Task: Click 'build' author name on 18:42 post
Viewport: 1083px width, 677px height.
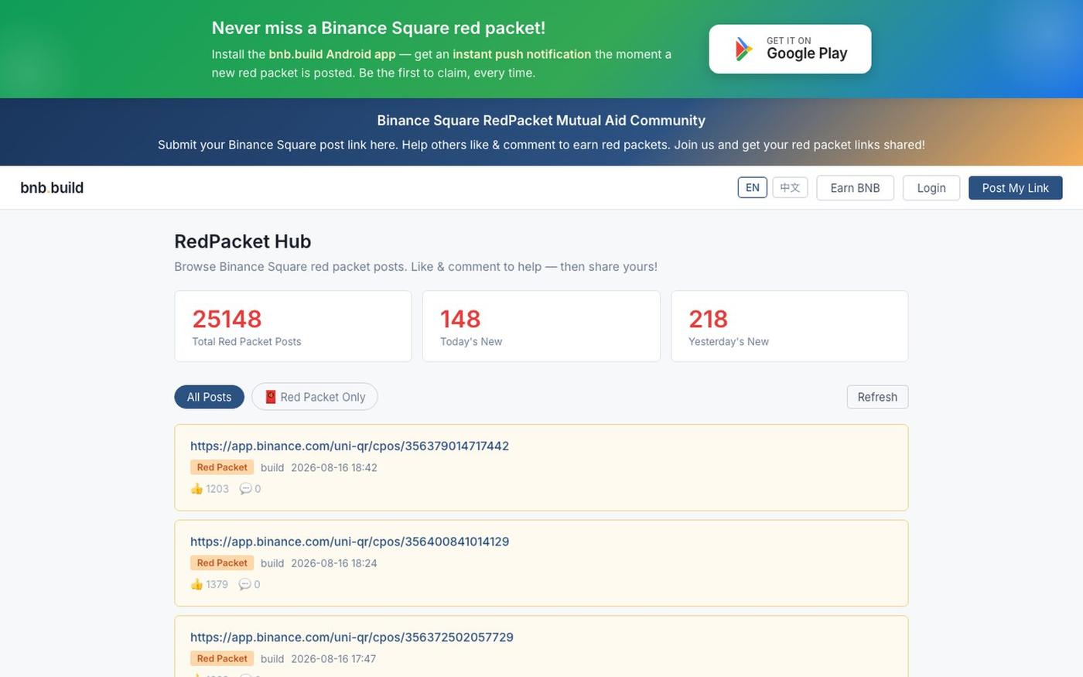Action: 272,467
